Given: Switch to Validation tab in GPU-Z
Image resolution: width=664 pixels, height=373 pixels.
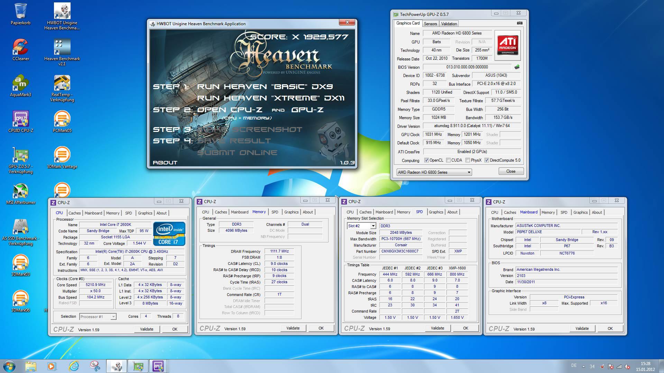Looking at the screenshot, I should [449, 23].
